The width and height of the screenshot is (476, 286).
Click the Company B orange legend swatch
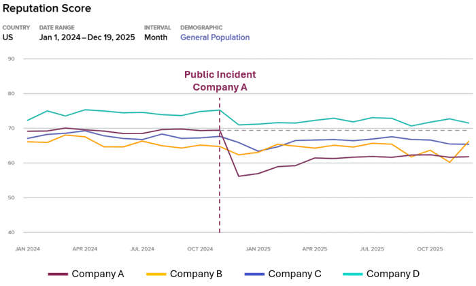click(156, 274)
